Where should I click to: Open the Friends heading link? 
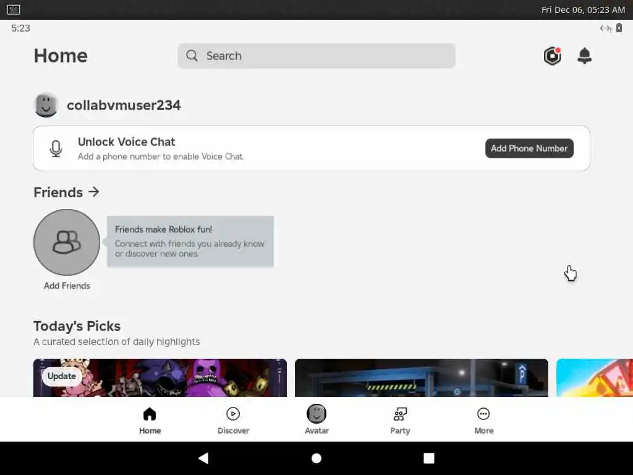click(58, 192)
